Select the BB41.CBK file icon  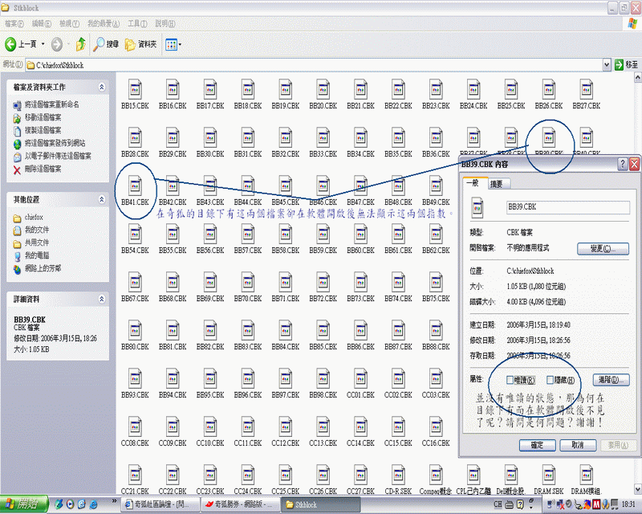click(x=135, y=184)
